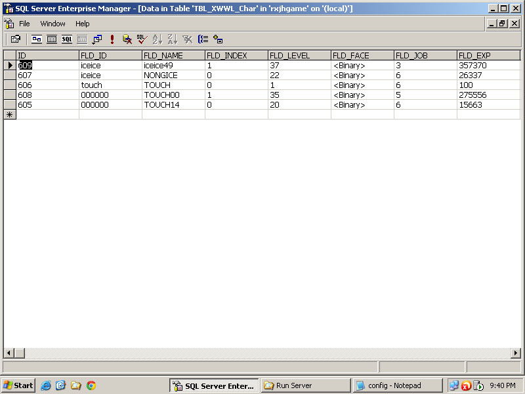This screenshot has height=394, width=525.
Task: Click the FLD_LEVEL cell 22
Action: [299, 75]
